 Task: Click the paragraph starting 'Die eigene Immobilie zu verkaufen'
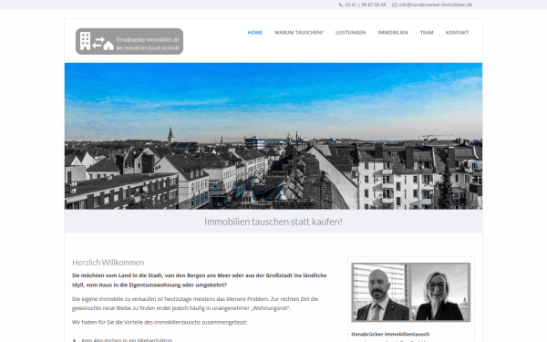point(195,304)
